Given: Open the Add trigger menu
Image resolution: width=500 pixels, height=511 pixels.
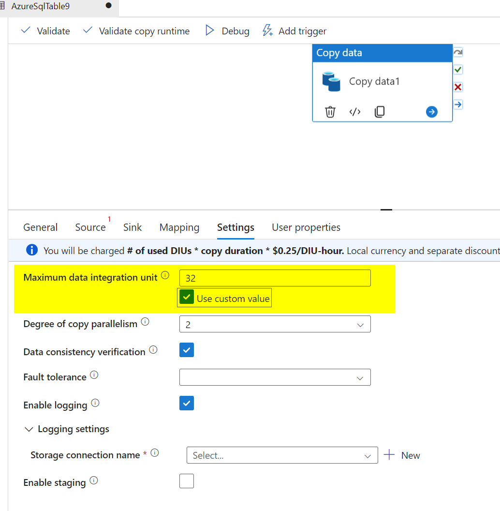Looking at the screenshot, I should tap(294, 30).
